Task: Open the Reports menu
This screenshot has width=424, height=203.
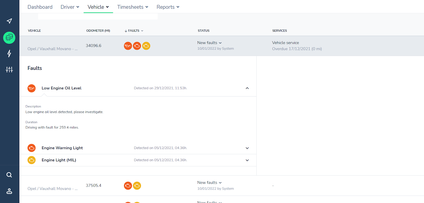Action: coord(168,7)
